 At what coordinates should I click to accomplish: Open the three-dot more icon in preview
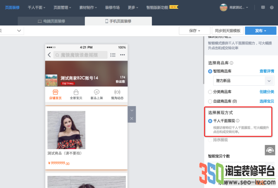click(122, 55)
